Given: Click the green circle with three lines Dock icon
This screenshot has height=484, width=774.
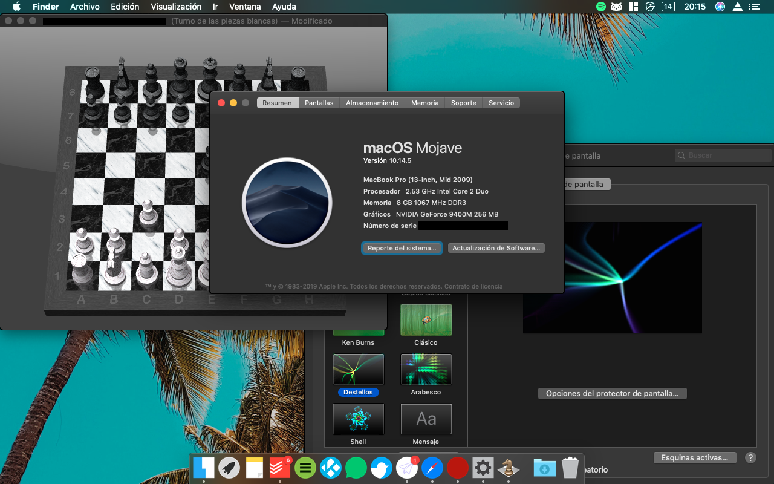Looking at the screenshot, I should tap(305, 467).
